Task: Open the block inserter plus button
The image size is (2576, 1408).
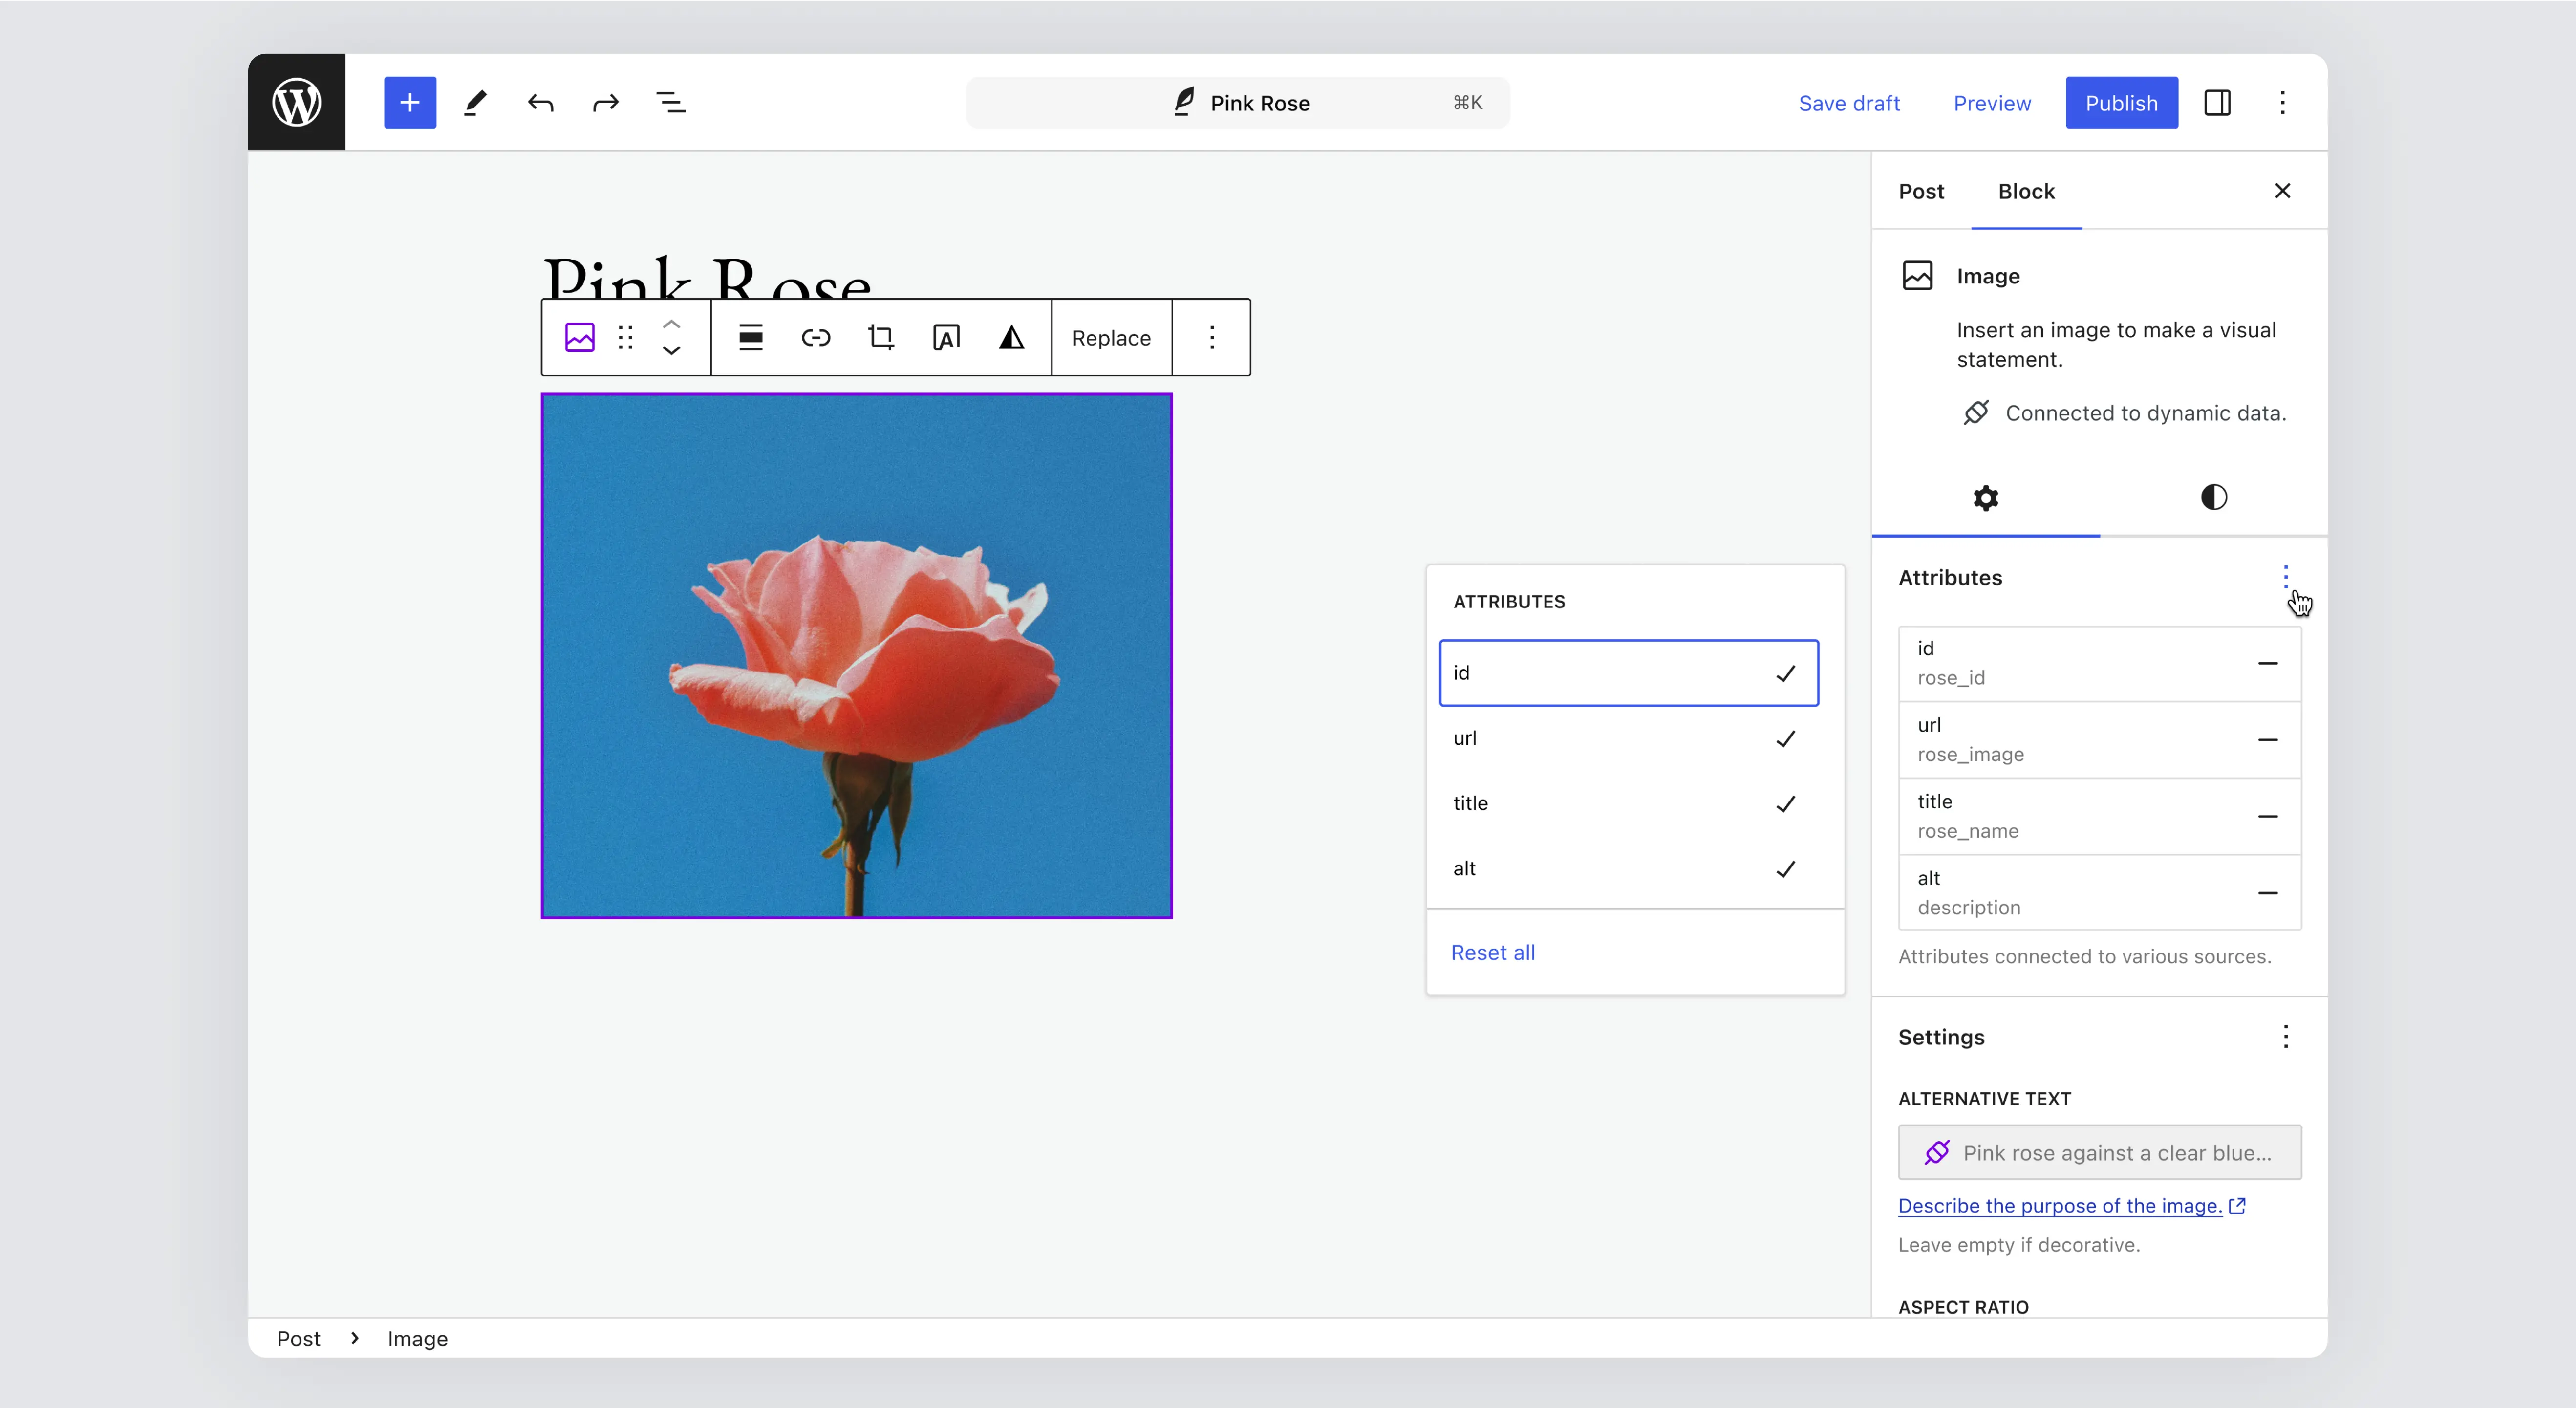Action: tap(410, 102)
